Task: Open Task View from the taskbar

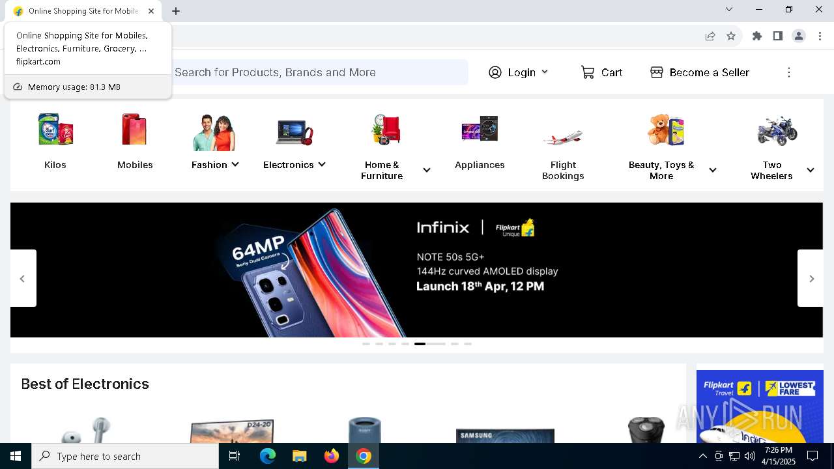Action: (x=235, y=456)
